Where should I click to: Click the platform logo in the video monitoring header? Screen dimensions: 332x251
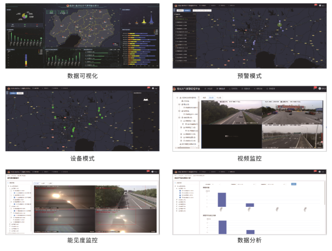(x=175, y=88)
